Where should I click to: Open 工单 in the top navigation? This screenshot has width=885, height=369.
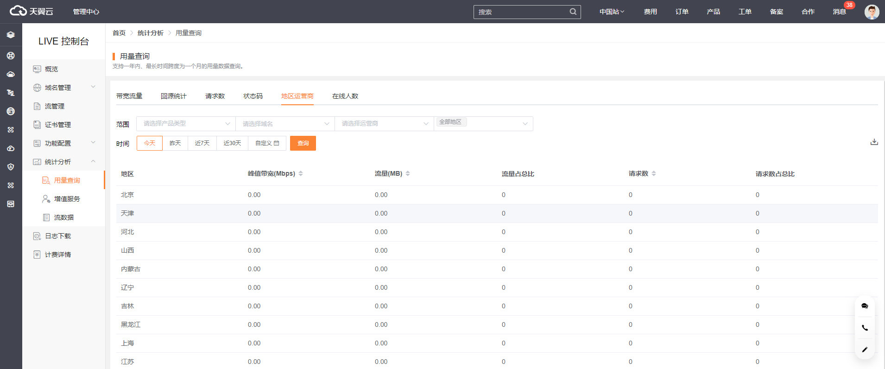click(x=745, y=12)
